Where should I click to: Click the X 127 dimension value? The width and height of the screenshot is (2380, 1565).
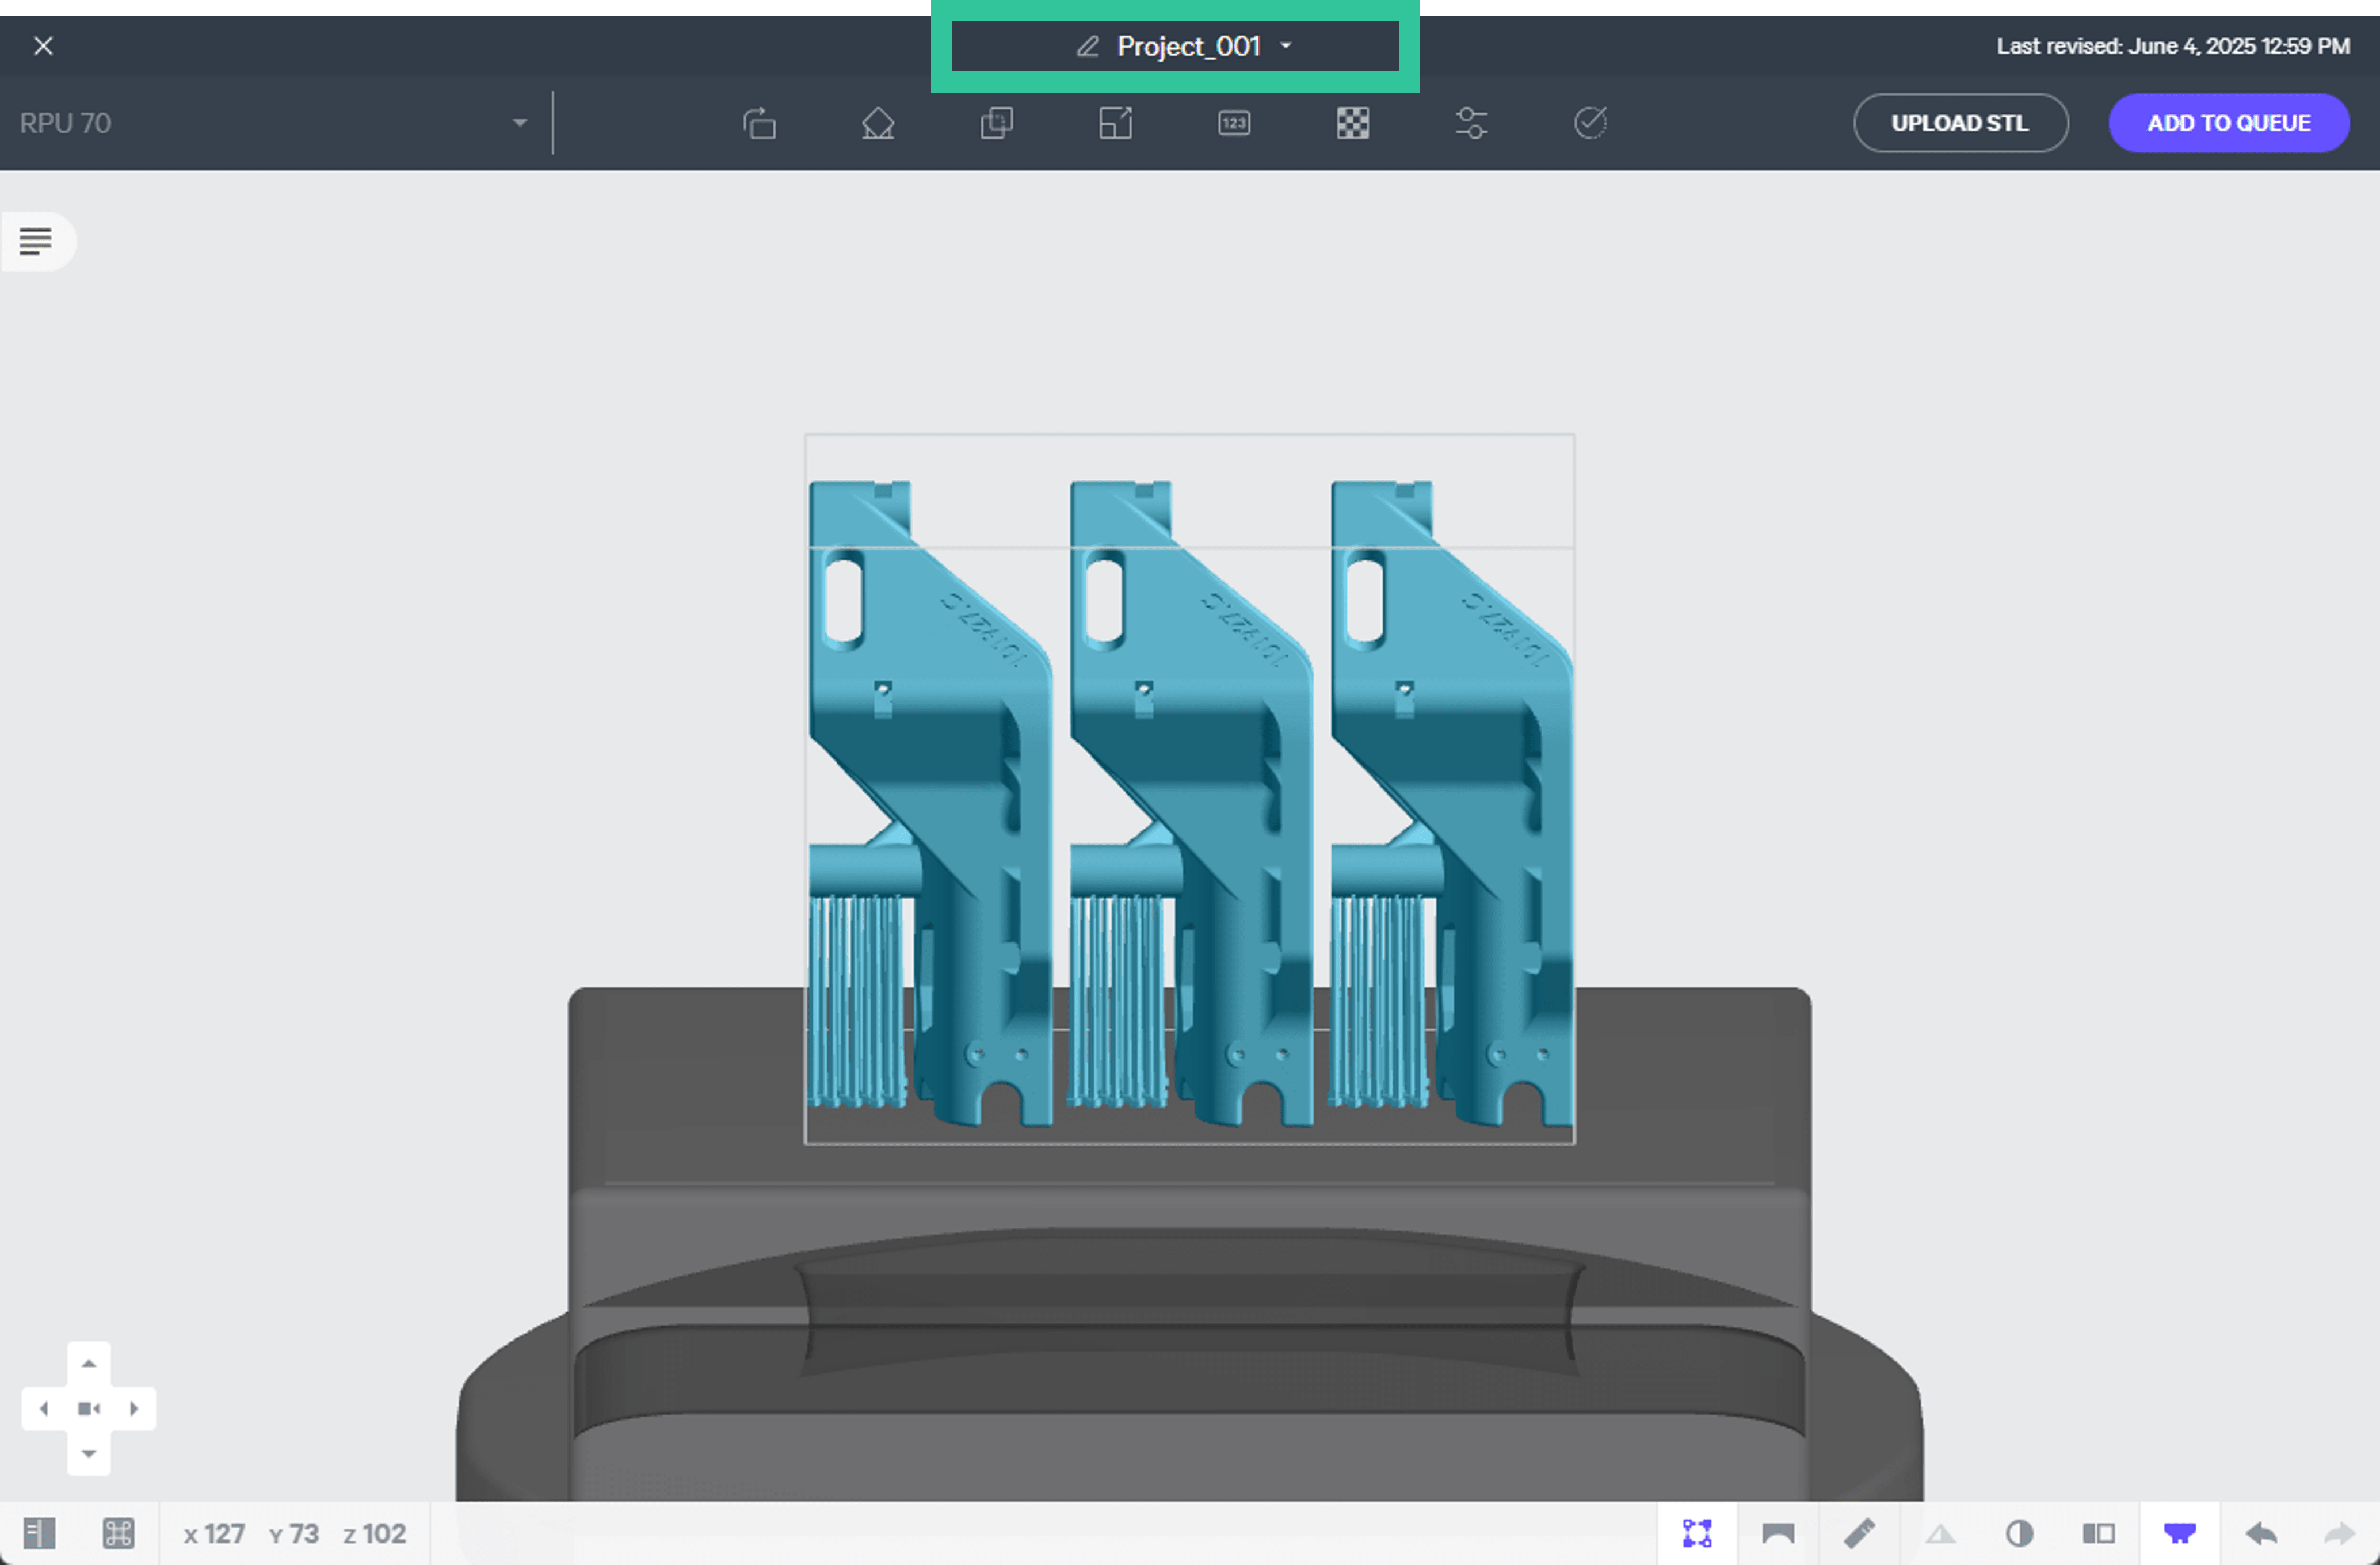point(214,1533)
